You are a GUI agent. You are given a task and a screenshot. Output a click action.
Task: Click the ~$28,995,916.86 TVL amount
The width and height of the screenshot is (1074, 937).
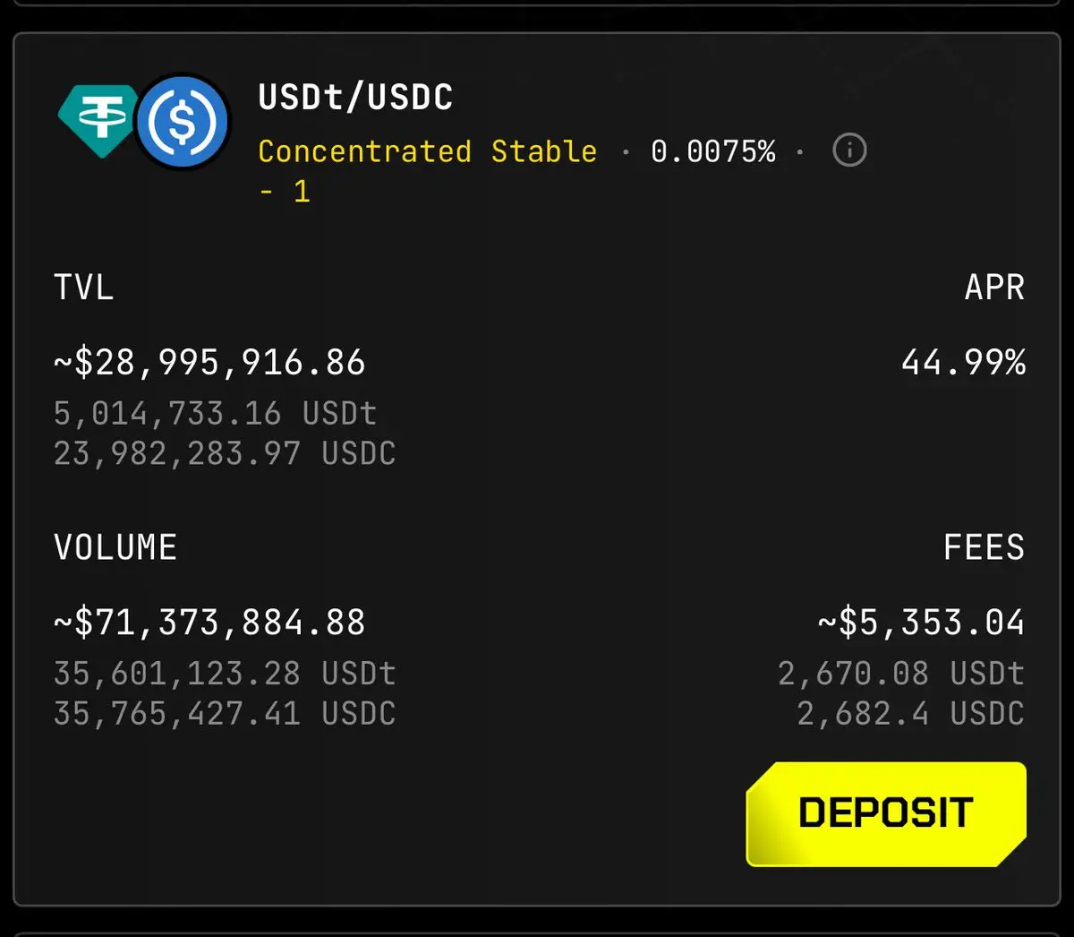tap(209, 363)
